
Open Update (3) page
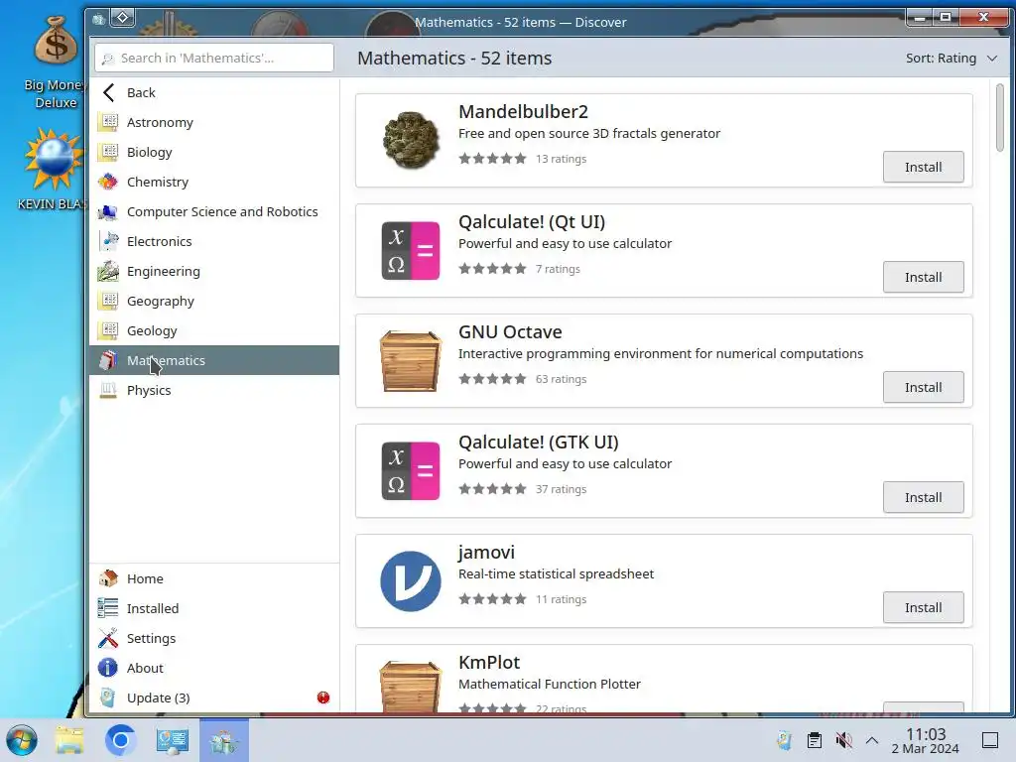(214, 698)
